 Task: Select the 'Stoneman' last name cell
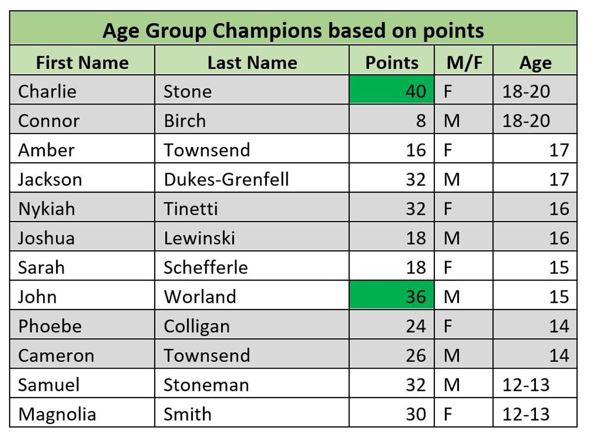click(x=252, y=384)
